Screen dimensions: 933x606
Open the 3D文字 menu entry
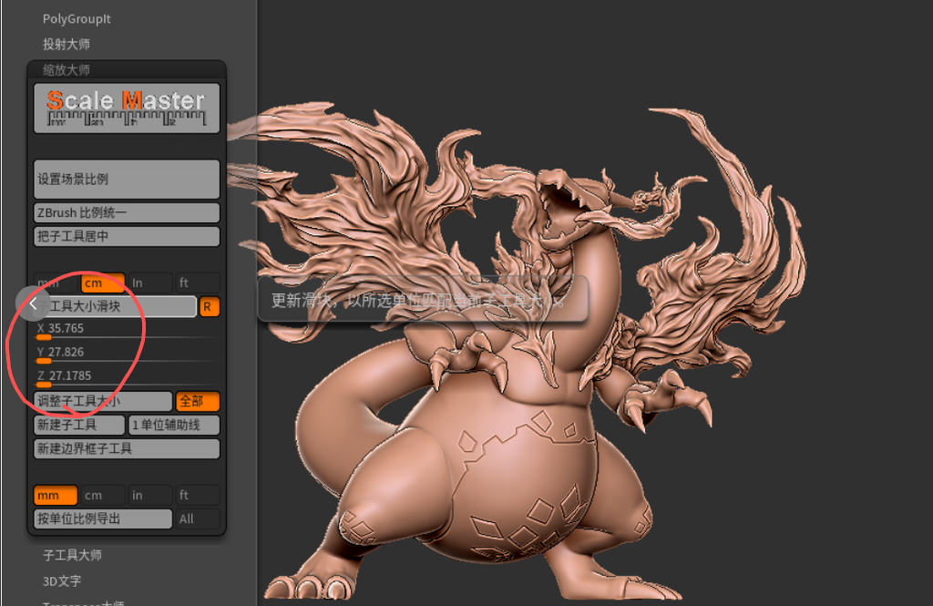coord(62,580)
